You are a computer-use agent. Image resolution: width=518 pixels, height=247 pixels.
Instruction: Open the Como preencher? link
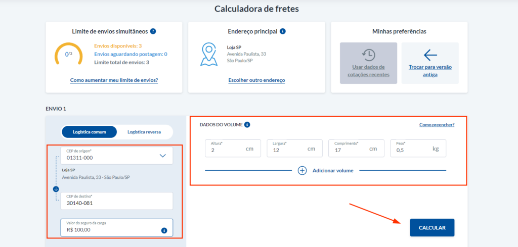click(437, 125)
